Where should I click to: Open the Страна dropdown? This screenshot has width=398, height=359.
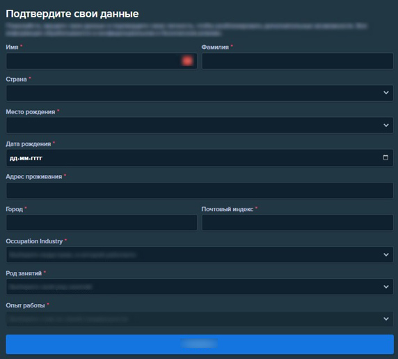click(200, 93)
